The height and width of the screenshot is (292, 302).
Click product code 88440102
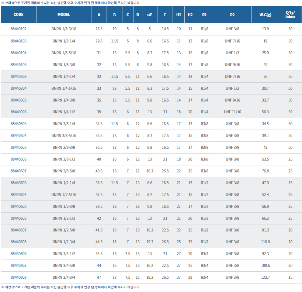(18, 29)
